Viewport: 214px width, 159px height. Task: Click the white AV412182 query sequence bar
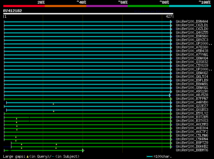pyautogui.click(x=88, y=14)
